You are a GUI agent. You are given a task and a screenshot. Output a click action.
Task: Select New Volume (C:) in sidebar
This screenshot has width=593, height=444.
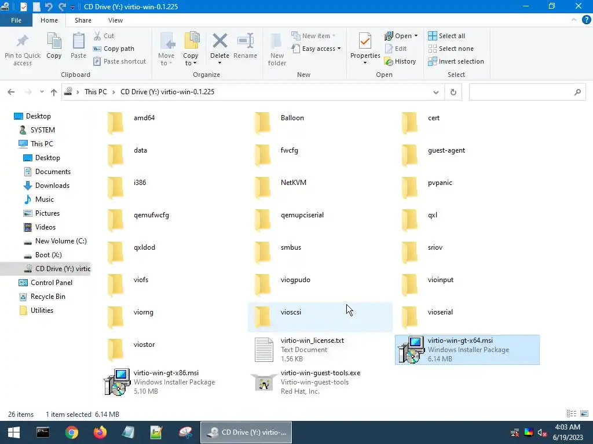(60, 241)
